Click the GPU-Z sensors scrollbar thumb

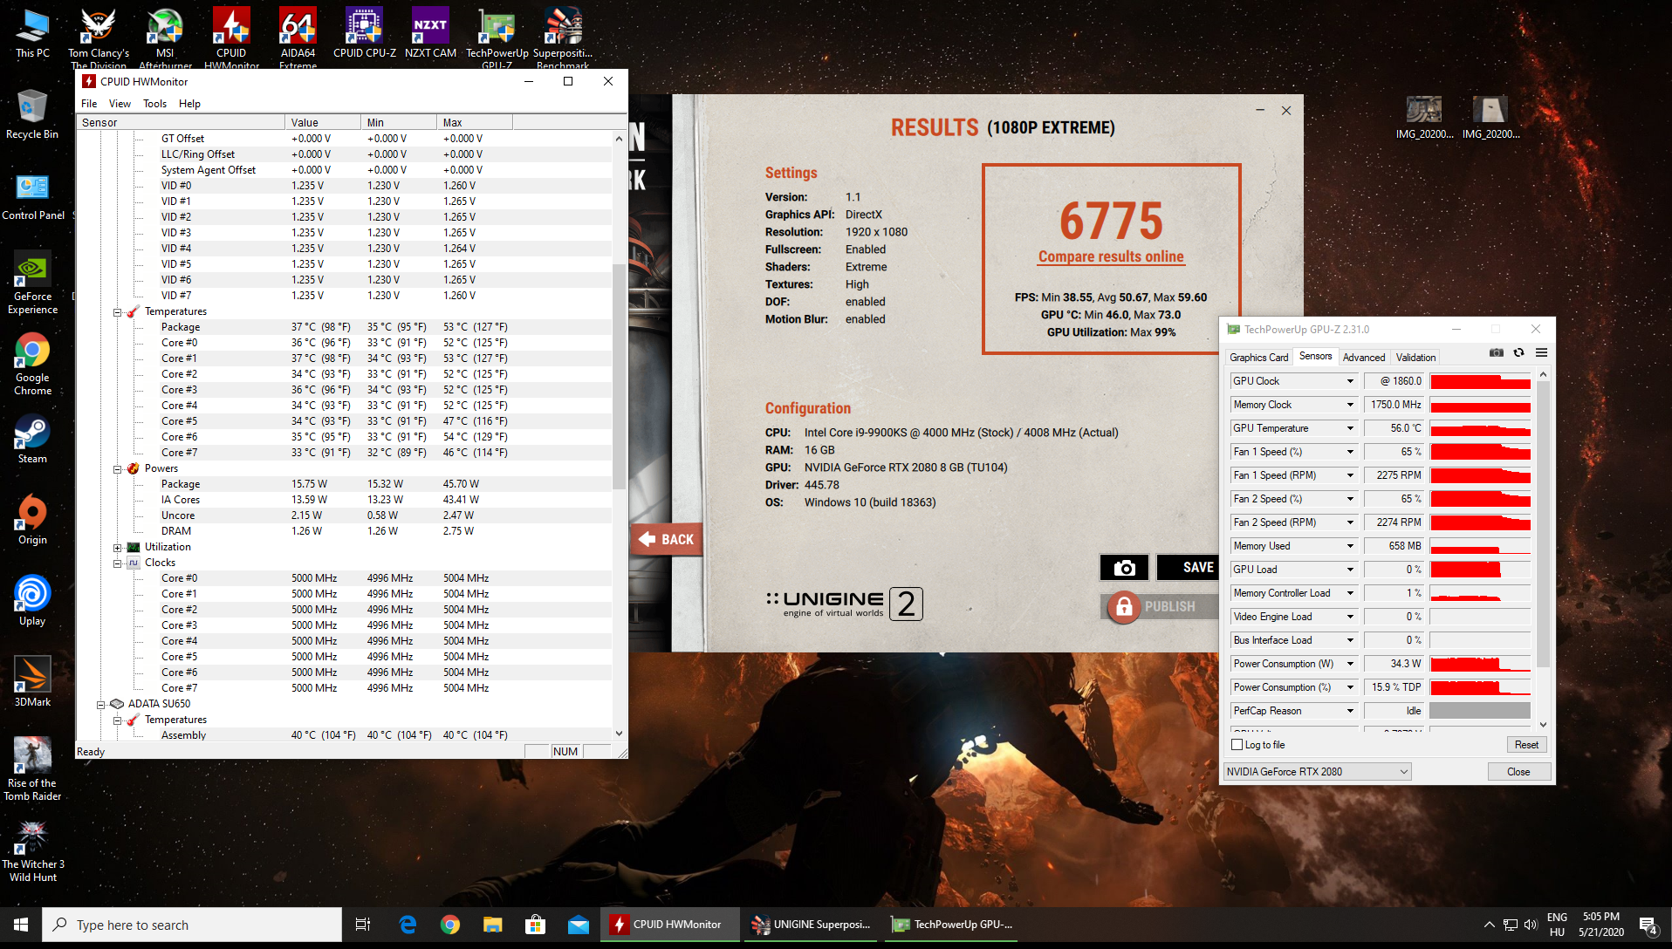pos(1543,523)
